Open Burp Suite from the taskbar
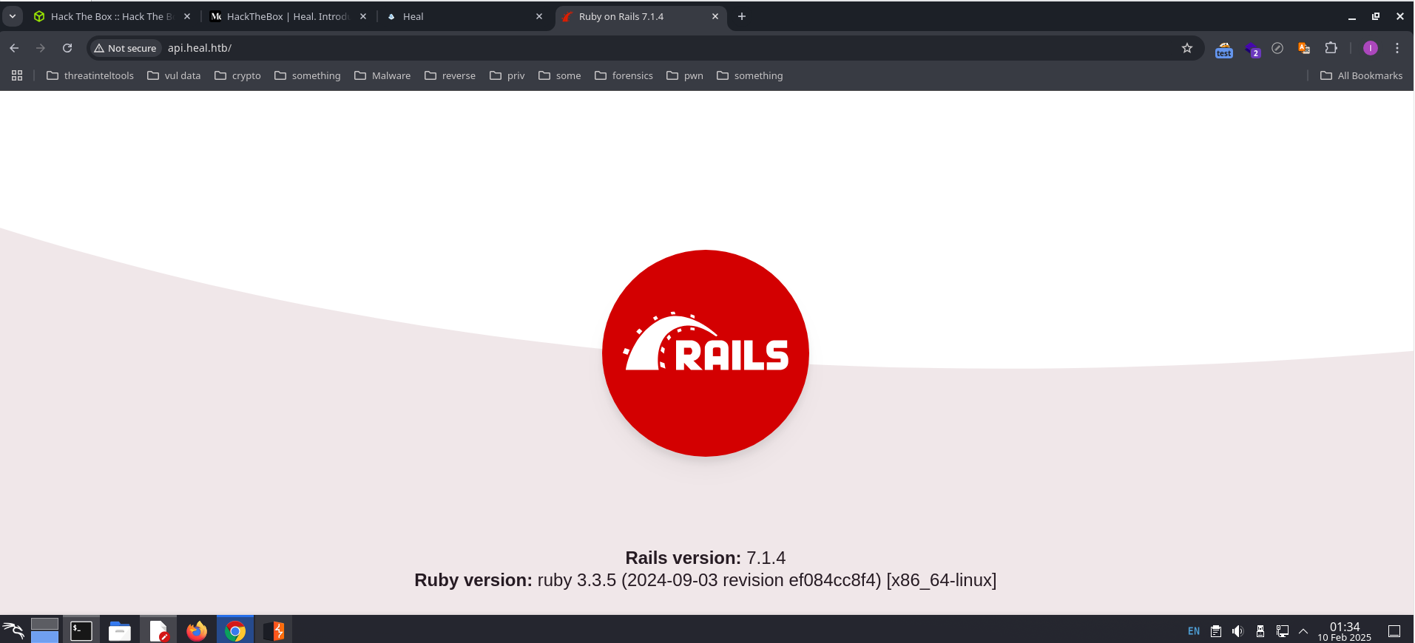1415x643 pixels. point(274,630)
